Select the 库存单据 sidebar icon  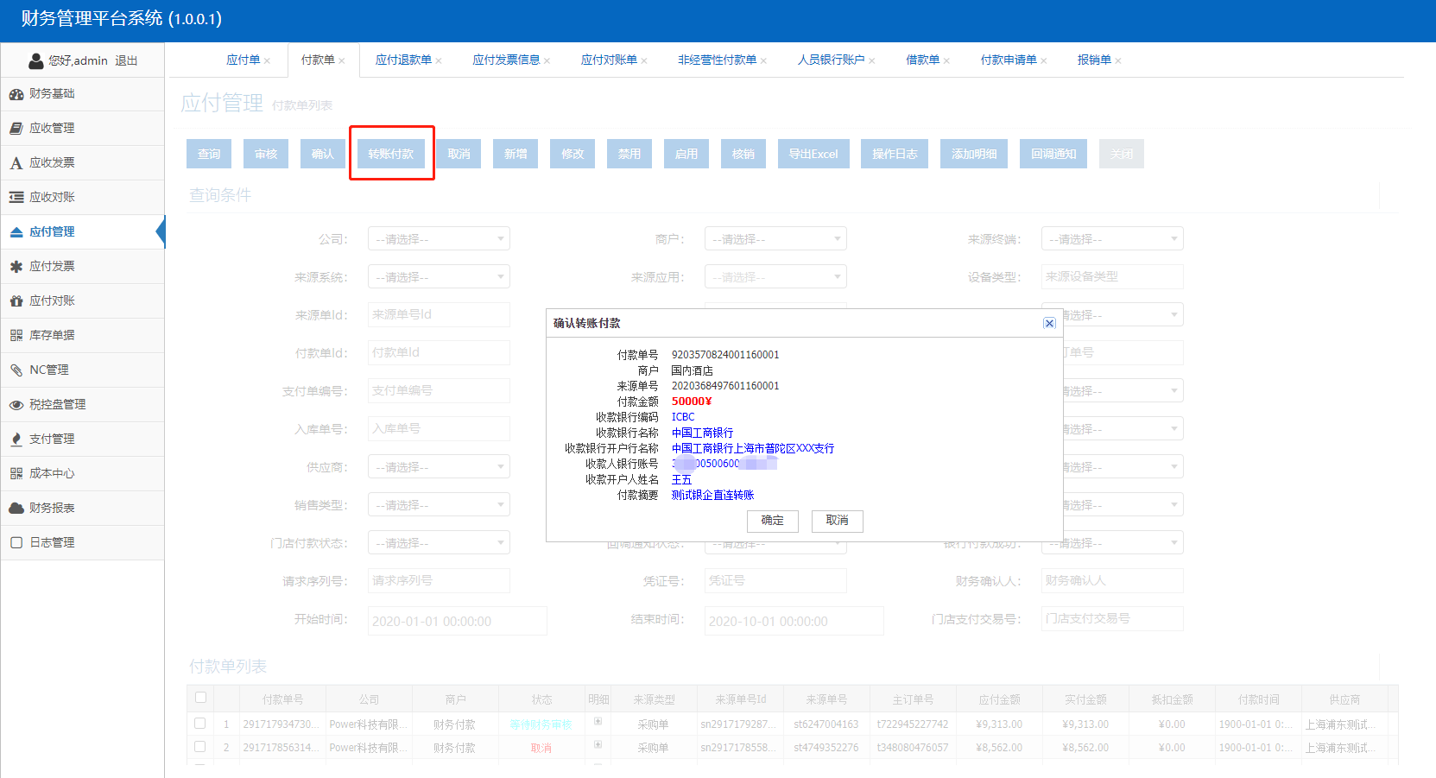16,336
